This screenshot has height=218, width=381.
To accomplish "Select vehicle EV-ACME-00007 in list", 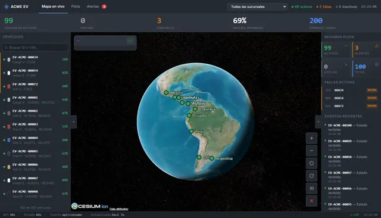I will (x=35, y=180).
